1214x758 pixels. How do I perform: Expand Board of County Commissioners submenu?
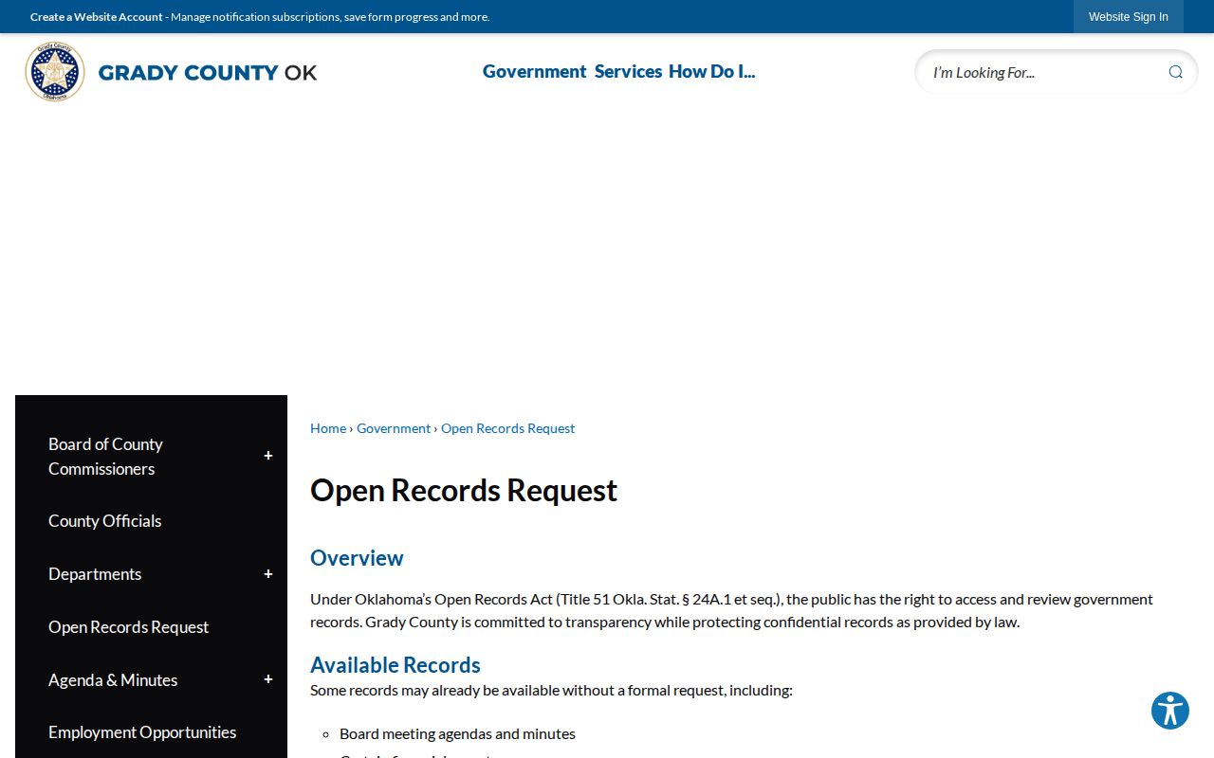tap(268, 456)
